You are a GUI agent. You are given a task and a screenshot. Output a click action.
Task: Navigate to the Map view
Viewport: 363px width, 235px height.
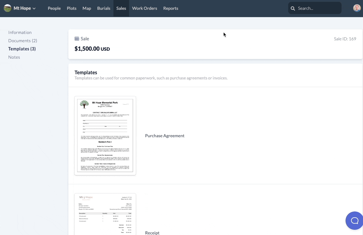click(x=87, y=8)
